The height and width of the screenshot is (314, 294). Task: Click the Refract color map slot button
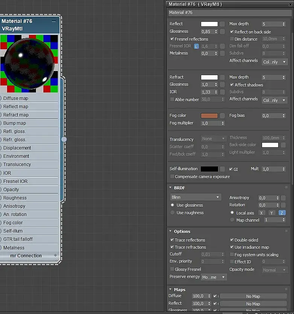[222, 77]
